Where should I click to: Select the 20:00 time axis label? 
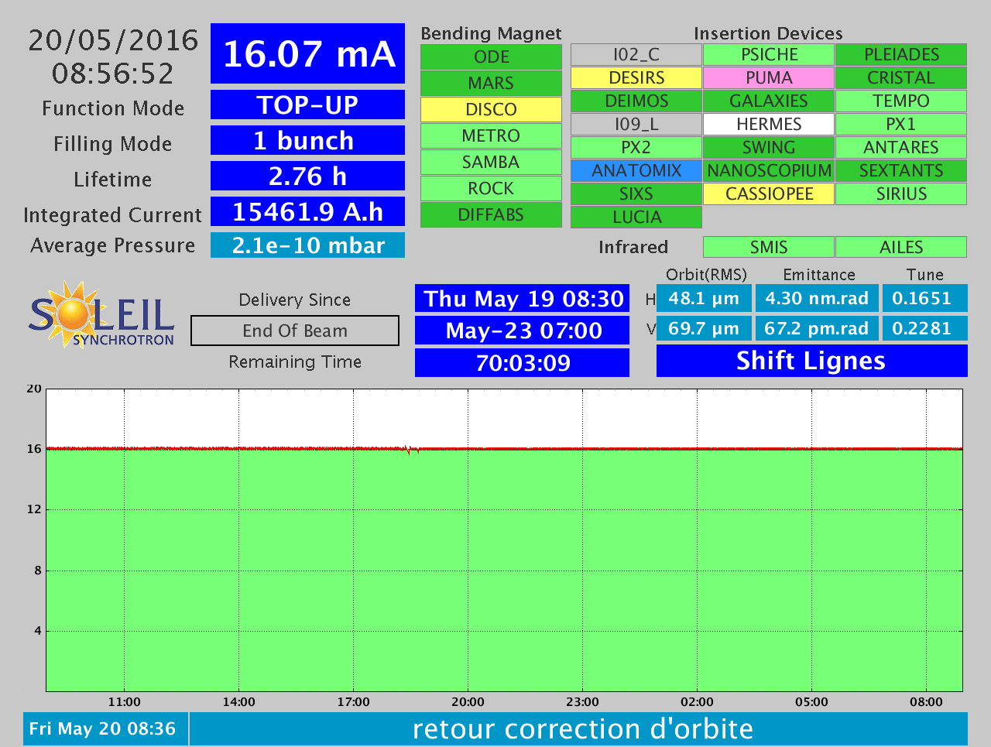[x=468, y=702]
